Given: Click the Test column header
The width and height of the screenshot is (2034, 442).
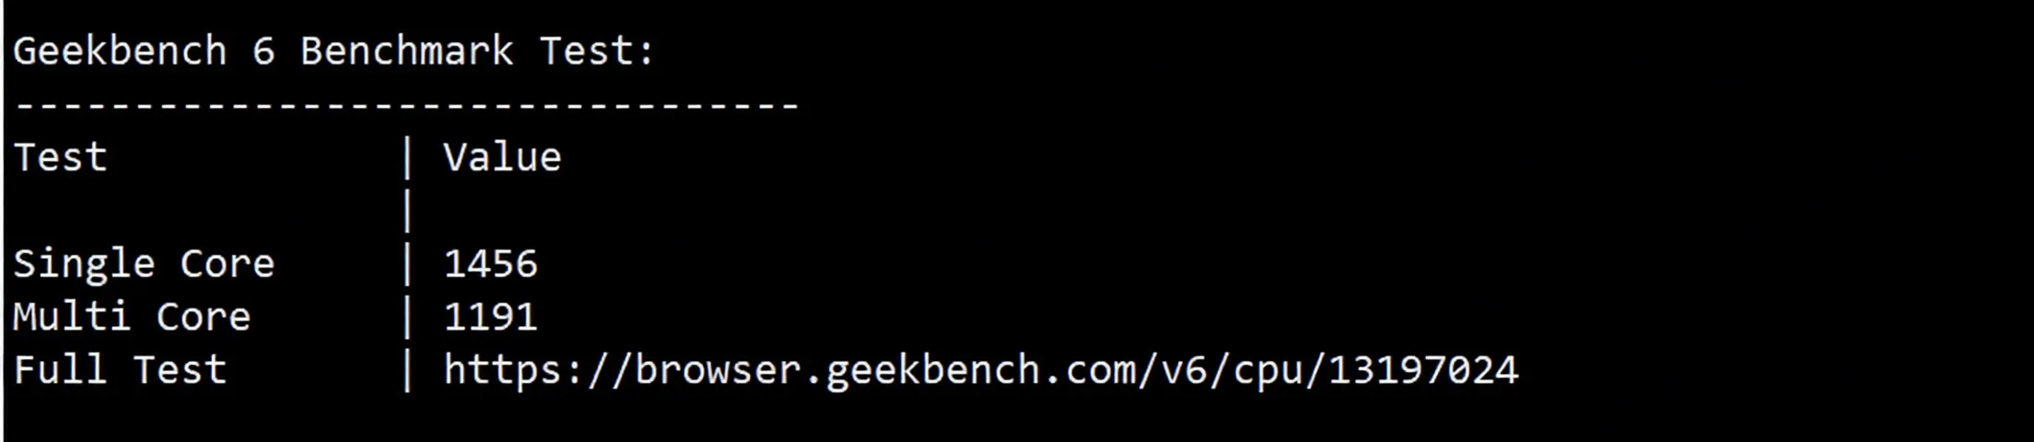Looking at the screenshot, I should point(61,157).
